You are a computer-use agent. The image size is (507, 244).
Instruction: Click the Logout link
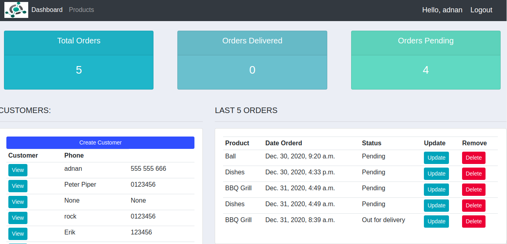point(481,10)
